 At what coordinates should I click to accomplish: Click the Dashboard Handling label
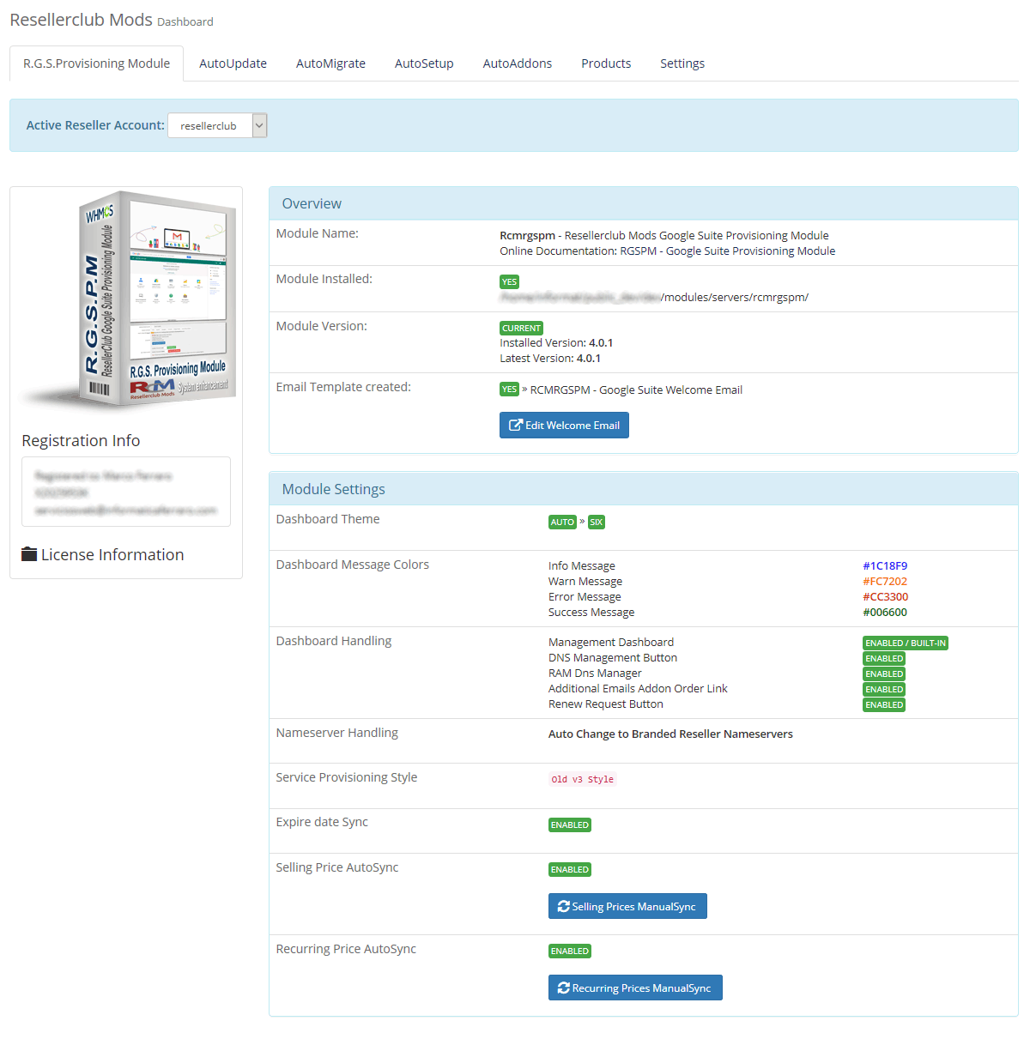334,641
